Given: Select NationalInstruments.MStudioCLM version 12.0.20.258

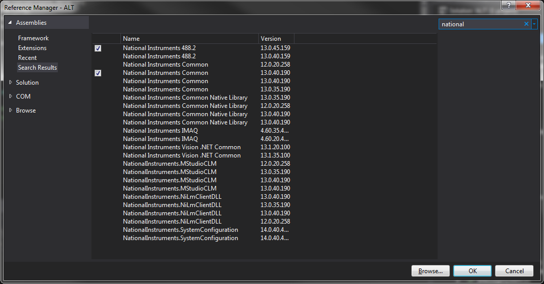Looking at the screenshot, I should pyautogui.click(x=264, y=164).
